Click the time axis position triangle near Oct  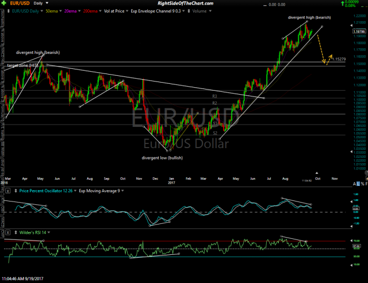[317, 173]
